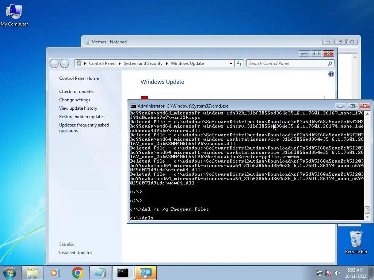374x280 pixels.
Task: Click the Windows Update heading text
Action: (162, 82)
